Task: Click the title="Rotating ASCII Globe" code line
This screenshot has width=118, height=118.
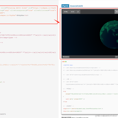Action: 14,8
